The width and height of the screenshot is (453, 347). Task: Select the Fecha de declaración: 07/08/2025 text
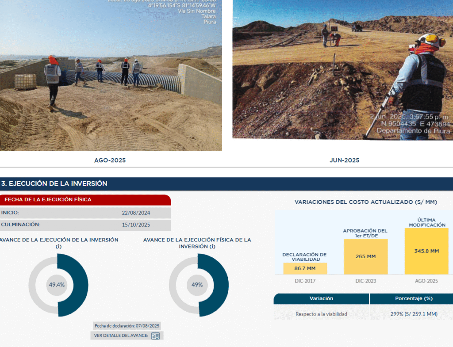tap(127, 326)
